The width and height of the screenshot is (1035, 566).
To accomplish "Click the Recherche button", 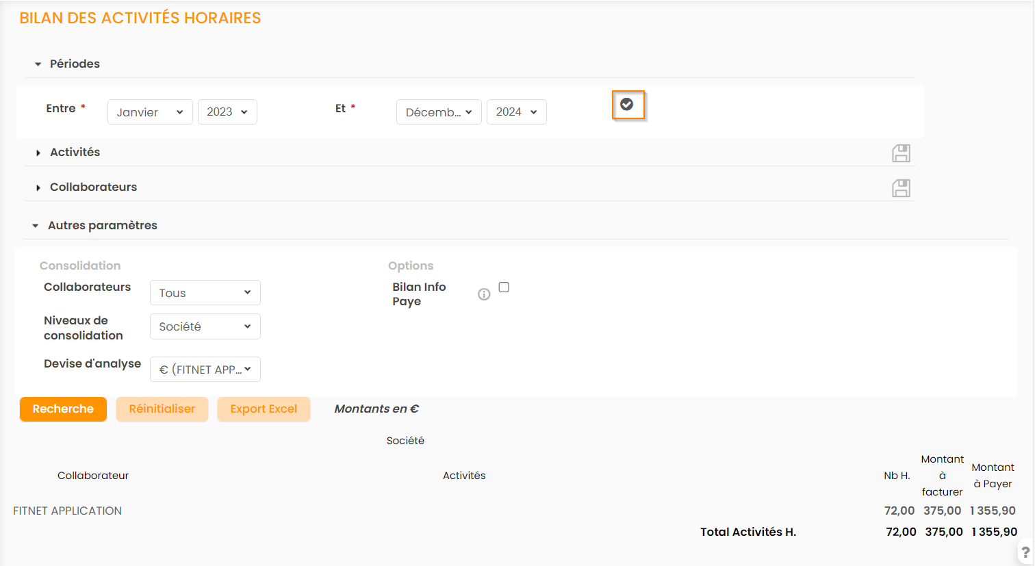I will [x=63, y=409].
